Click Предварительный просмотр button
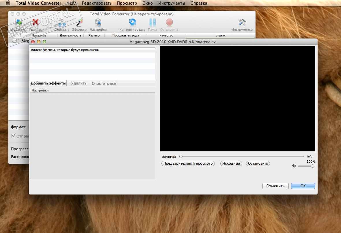The height and width of the screenshot is (233, 341). click(x=188, y=164)
